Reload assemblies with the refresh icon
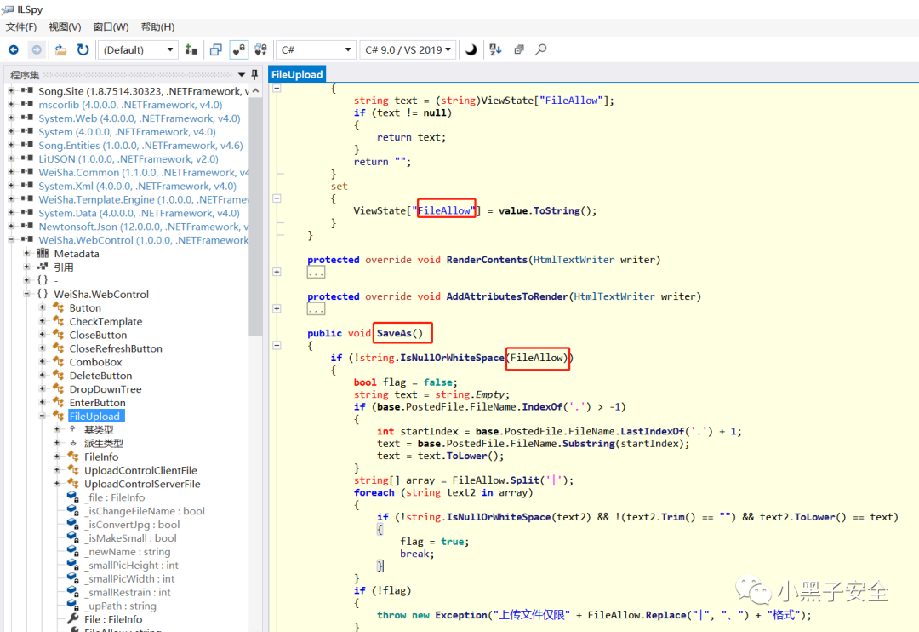This screenshot has width=919, height=632. click(83, 50)
